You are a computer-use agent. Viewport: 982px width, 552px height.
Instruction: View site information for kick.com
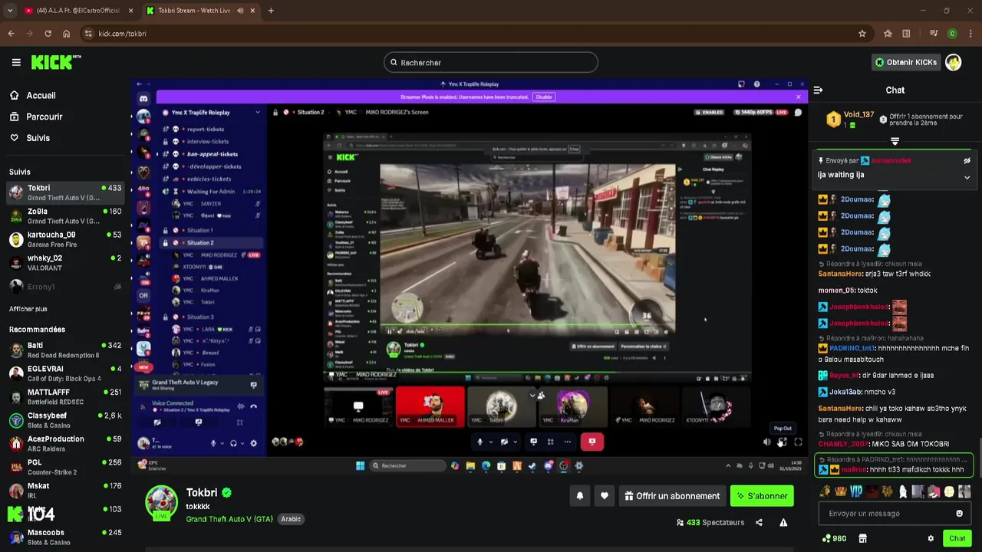(x=89, y=34)
